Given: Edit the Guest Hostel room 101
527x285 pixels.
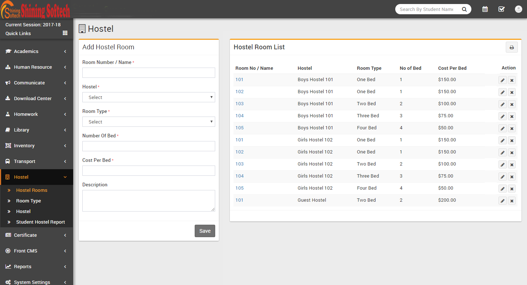Looking at the screenshot, I should point(502,201).
